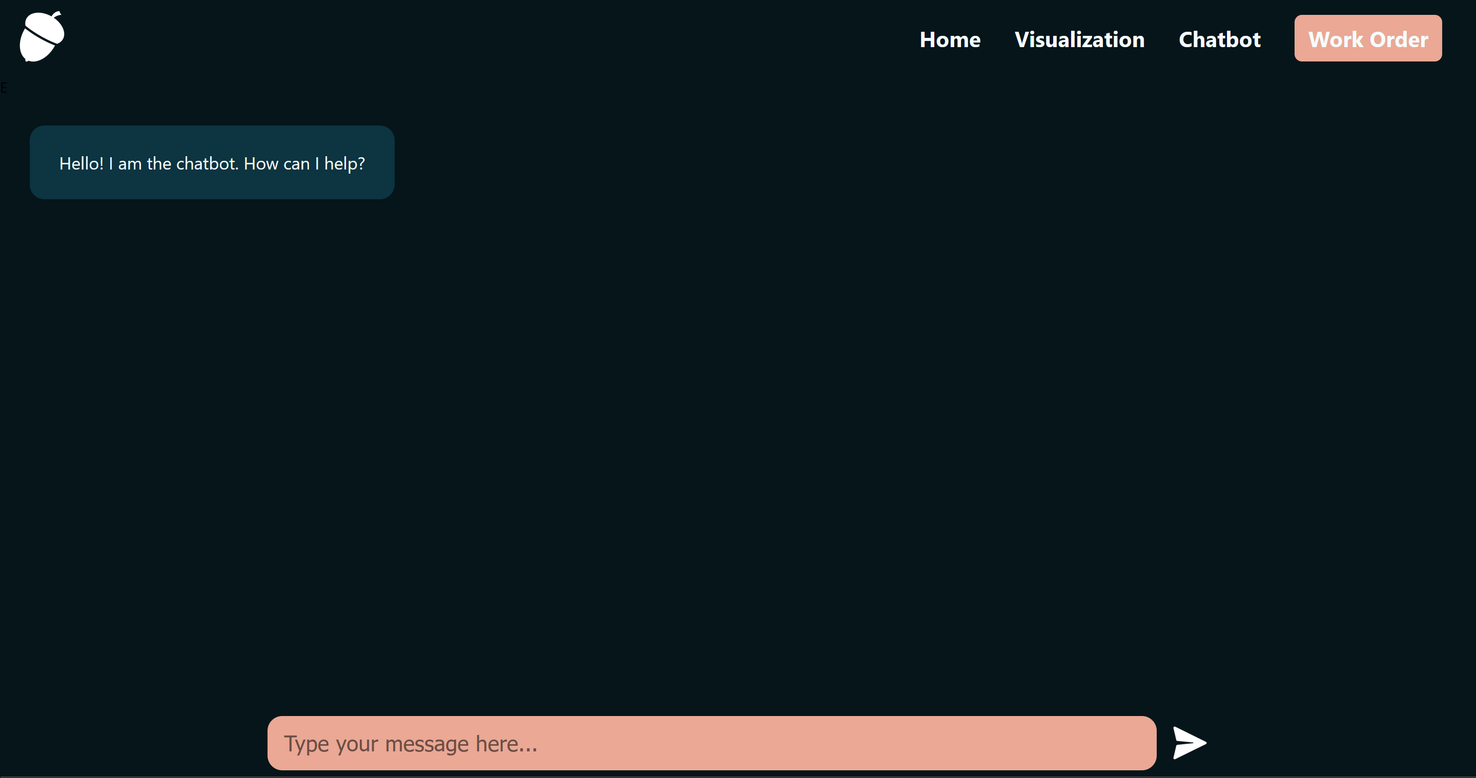Screen dimensions: 1476x778
Task: Focus the 'Type your message here...' field
Action: coord(711,743)
